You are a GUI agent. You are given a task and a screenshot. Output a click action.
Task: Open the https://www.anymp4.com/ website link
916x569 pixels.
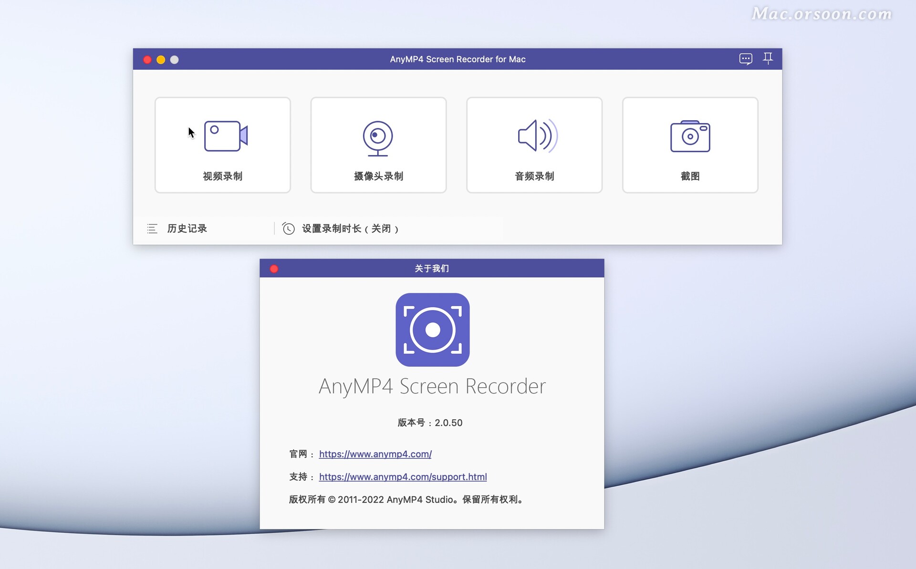pos(375,454)
